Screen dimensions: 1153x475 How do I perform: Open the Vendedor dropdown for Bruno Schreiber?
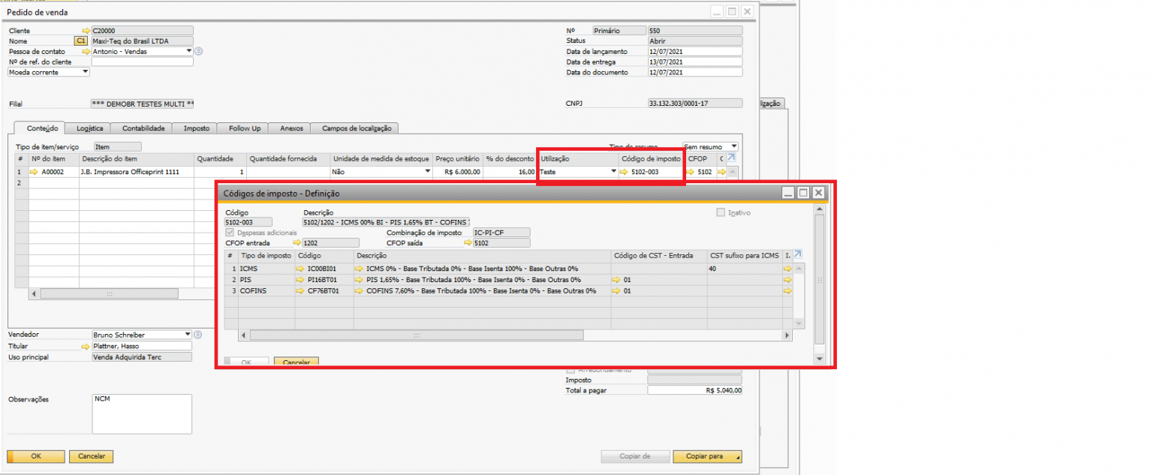[x=187, y=335]
